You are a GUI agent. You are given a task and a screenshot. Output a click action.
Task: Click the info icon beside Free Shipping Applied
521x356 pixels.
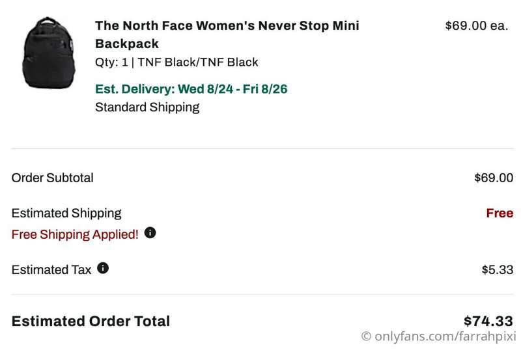point(150,232)
